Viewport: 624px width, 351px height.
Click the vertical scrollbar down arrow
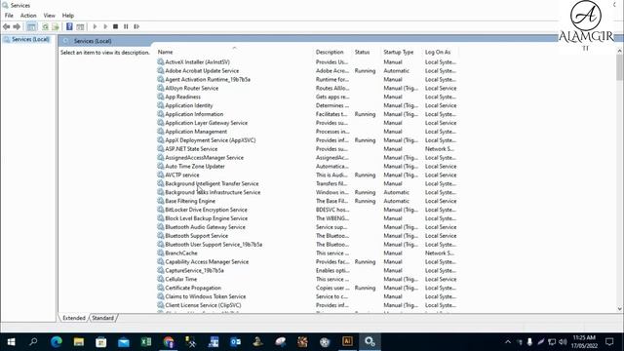click(x=620, y=309)
